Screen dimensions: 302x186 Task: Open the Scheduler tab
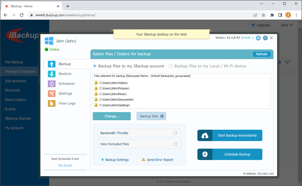pos(66,84)
